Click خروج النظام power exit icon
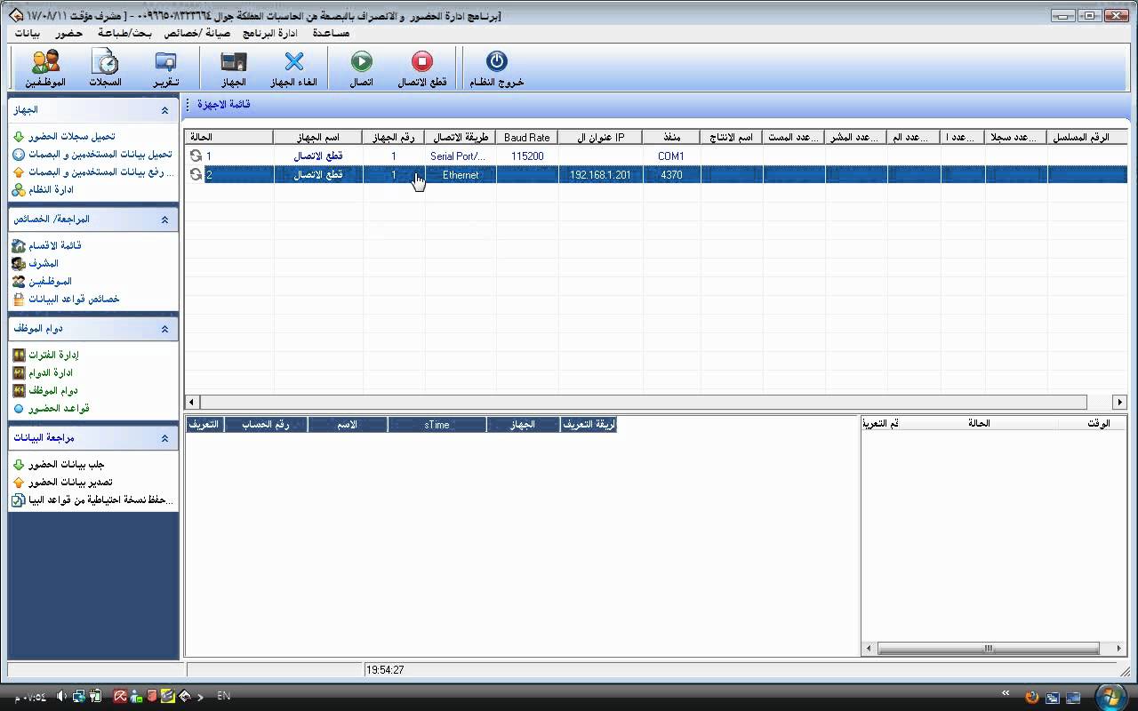 click(497, 61)
